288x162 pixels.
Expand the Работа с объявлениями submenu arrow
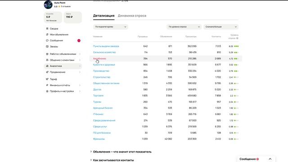[80, 54]
